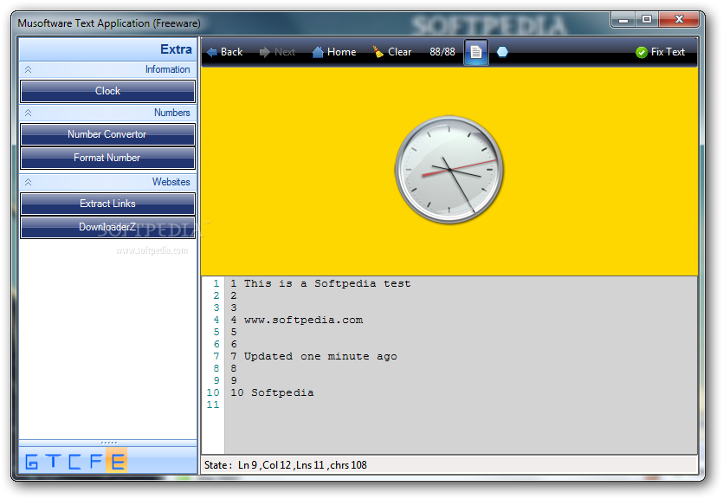Click the "10 Softpedia" text line
The image size is (723, 499).
[272, 393]
